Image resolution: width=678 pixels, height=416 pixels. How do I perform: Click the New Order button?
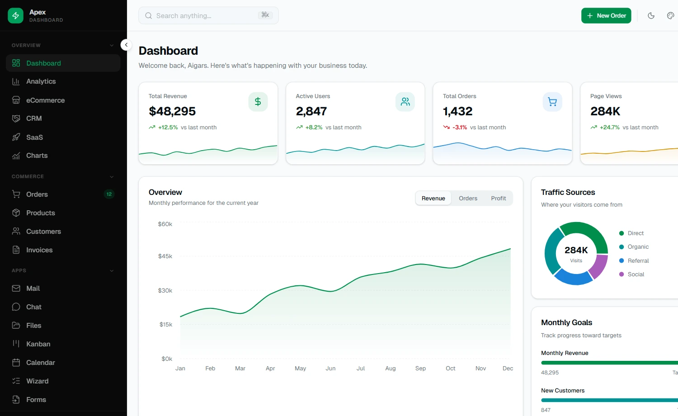coord(606,15)
